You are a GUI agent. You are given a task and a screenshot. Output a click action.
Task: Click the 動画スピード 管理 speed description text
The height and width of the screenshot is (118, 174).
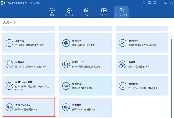pyautogui.click(x=32, y=88)
